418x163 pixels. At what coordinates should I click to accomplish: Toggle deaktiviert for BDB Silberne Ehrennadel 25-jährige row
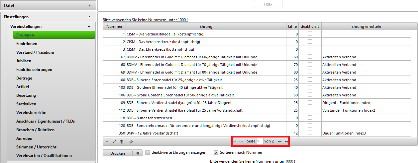pyautogui.click(x=310, y=80)
